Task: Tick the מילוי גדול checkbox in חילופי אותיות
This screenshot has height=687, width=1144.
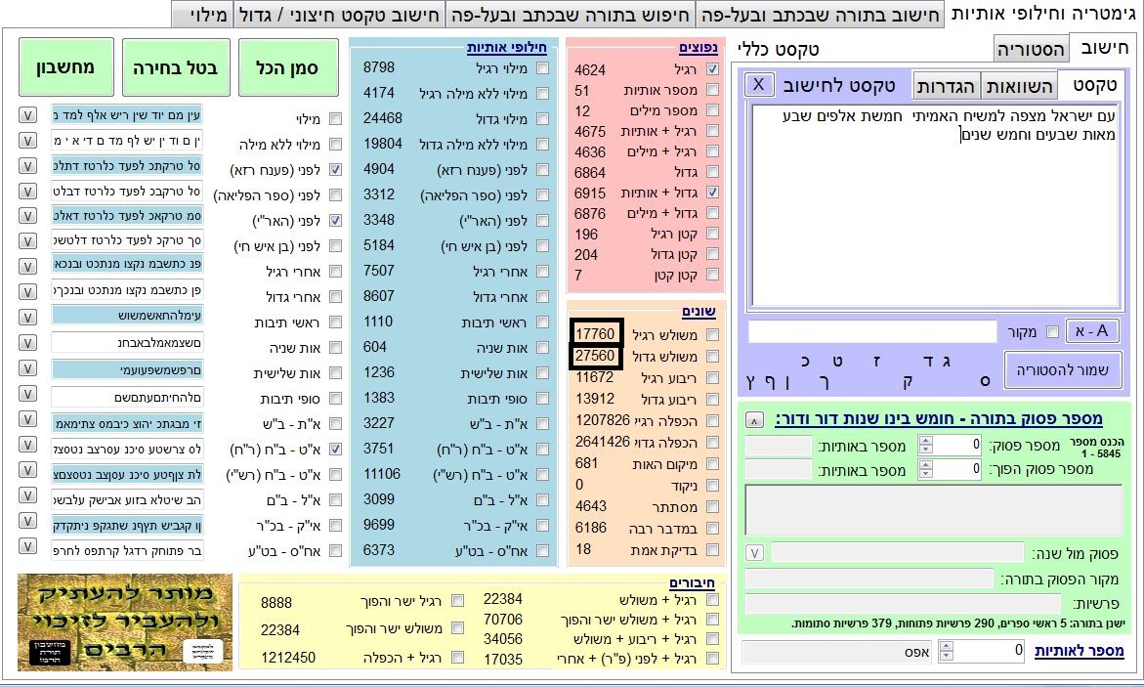Action: [542, 119]
